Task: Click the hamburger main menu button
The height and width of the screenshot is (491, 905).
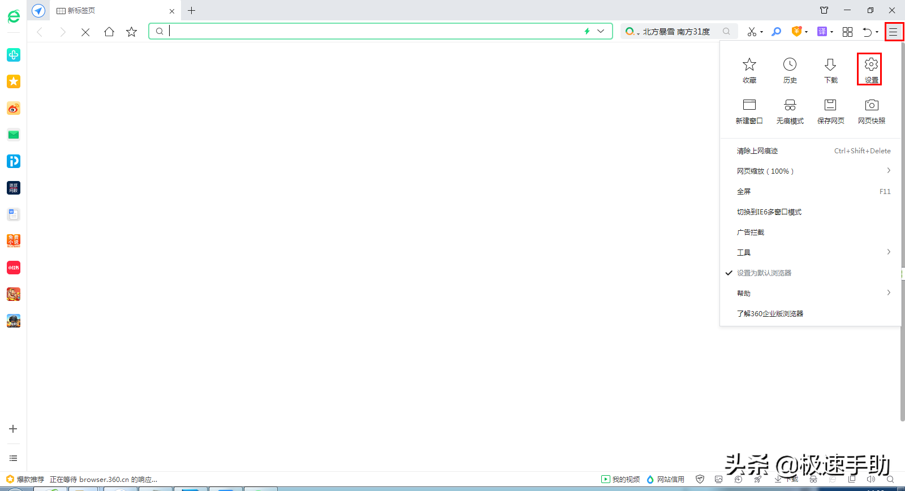Action: pos(893,32)
